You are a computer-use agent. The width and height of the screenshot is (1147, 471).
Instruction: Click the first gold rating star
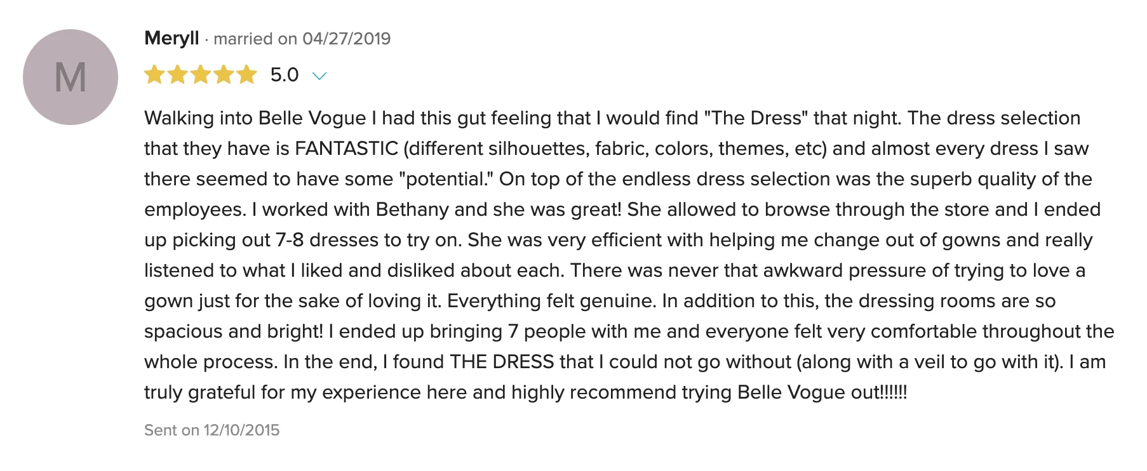click(154, 75)
